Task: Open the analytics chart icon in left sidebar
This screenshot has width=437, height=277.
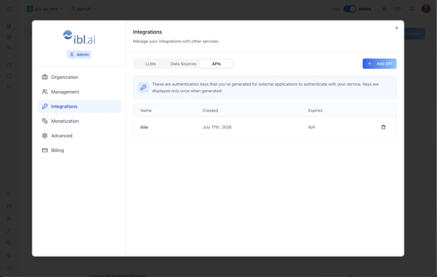Action: (9, 86)
